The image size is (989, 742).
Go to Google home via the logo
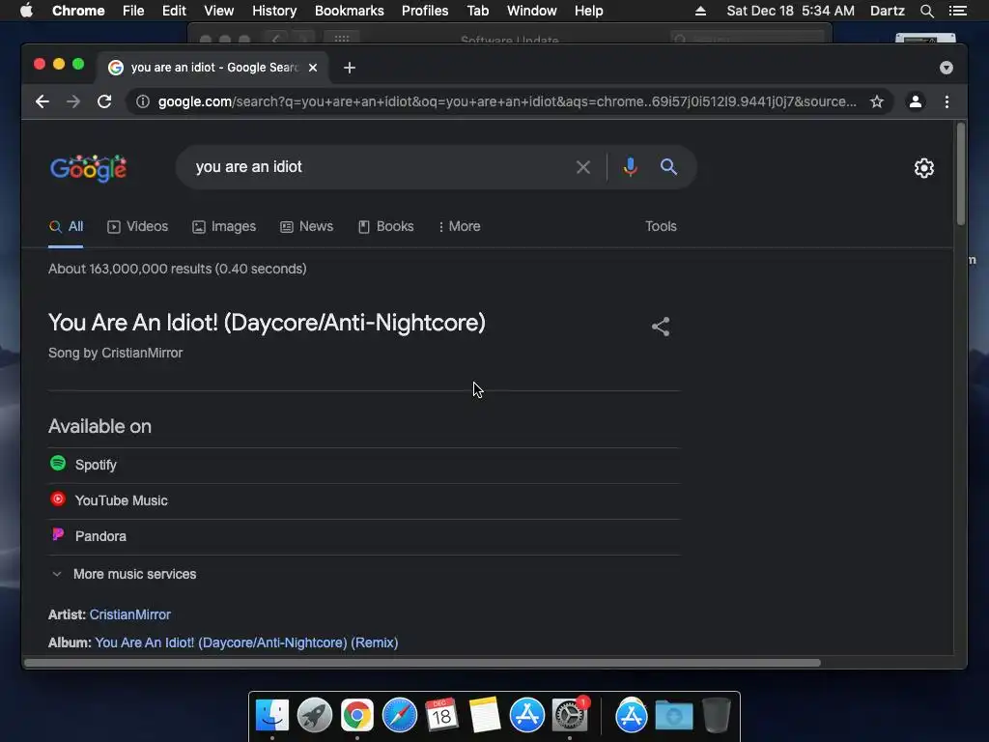[x=88, y=168]
